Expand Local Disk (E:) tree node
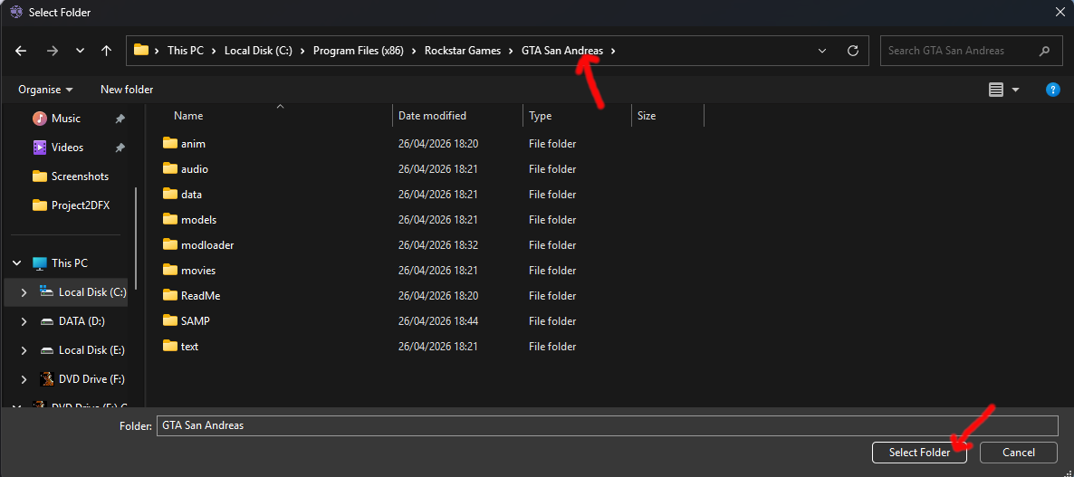 tap(24, 349)
